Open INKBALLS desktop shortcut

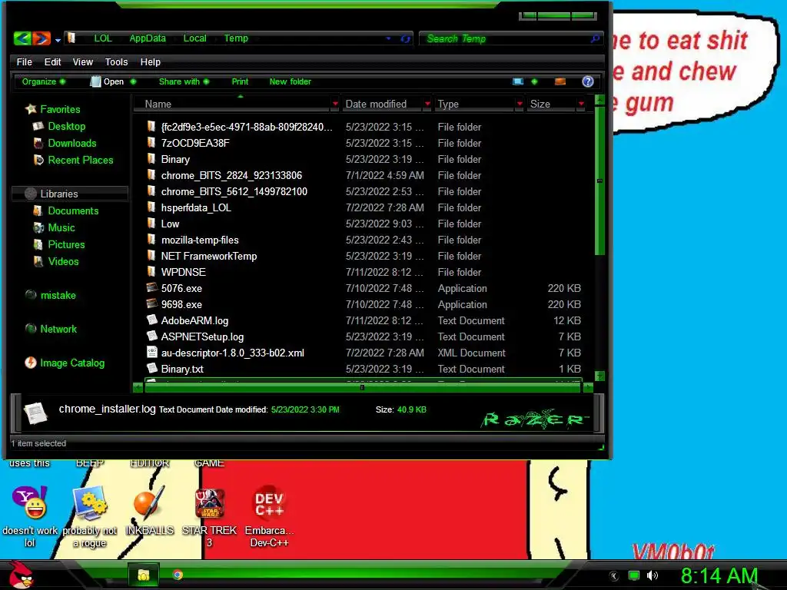point(150,511)
